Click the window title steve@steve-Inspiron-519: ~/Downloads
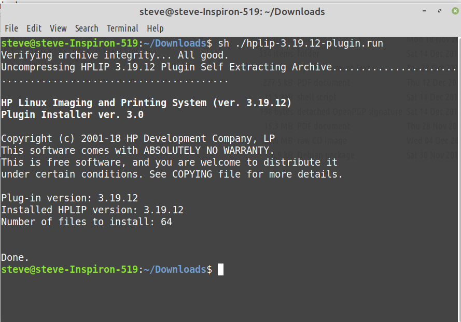461x322 pixels. (232, 11)
